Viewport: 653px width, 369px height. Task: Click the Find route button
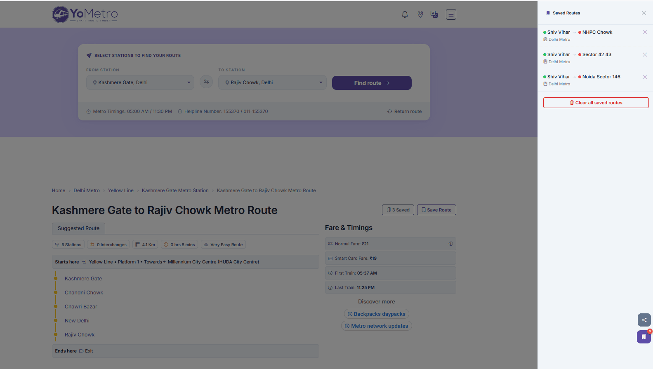click(x=372, y=83)
